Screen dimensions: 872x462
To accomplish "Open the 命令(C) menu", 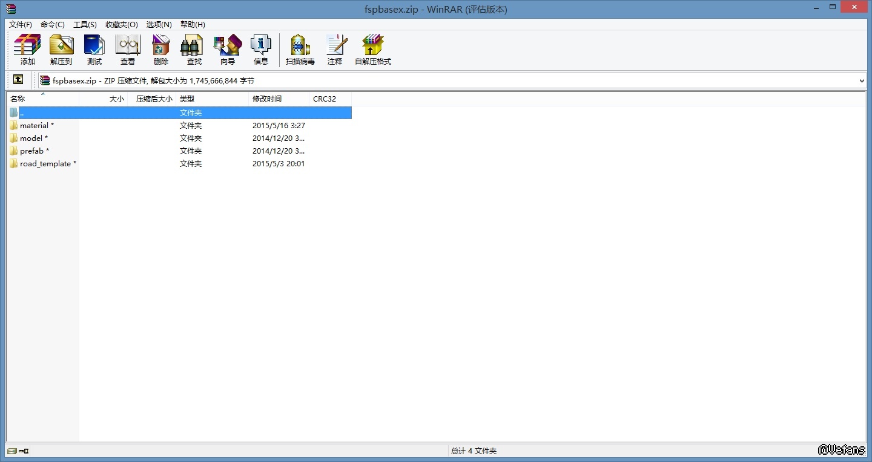I will point(53,25).
